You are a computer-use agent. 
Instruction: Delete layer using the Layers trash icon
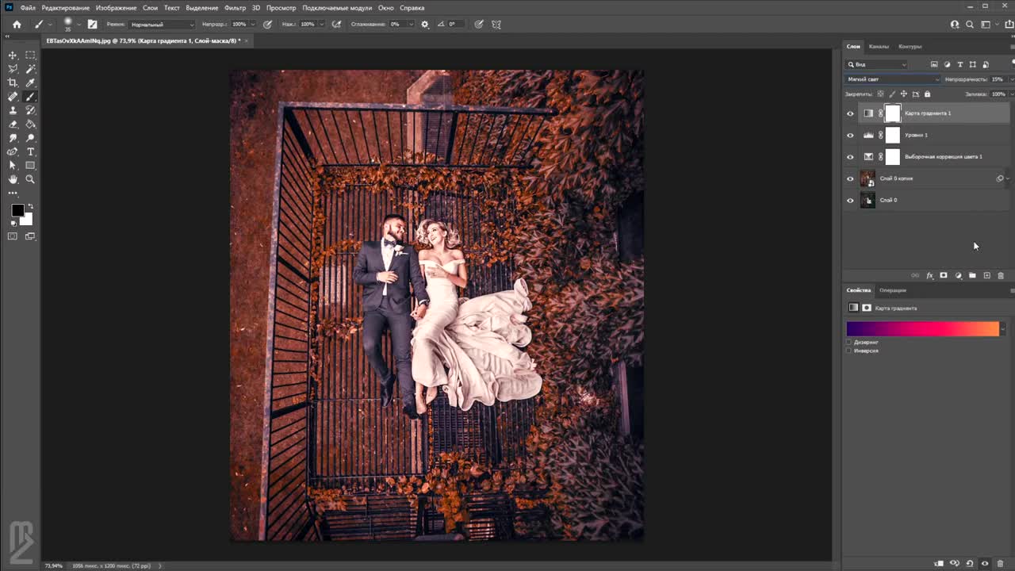(x=1001, y=275)
